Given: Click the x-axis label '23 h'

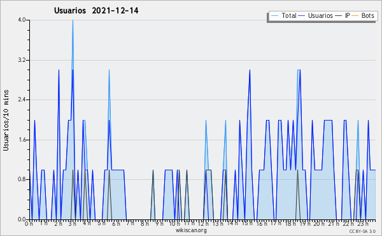Looking at the screenshot, I should click(x=363, y=224).
